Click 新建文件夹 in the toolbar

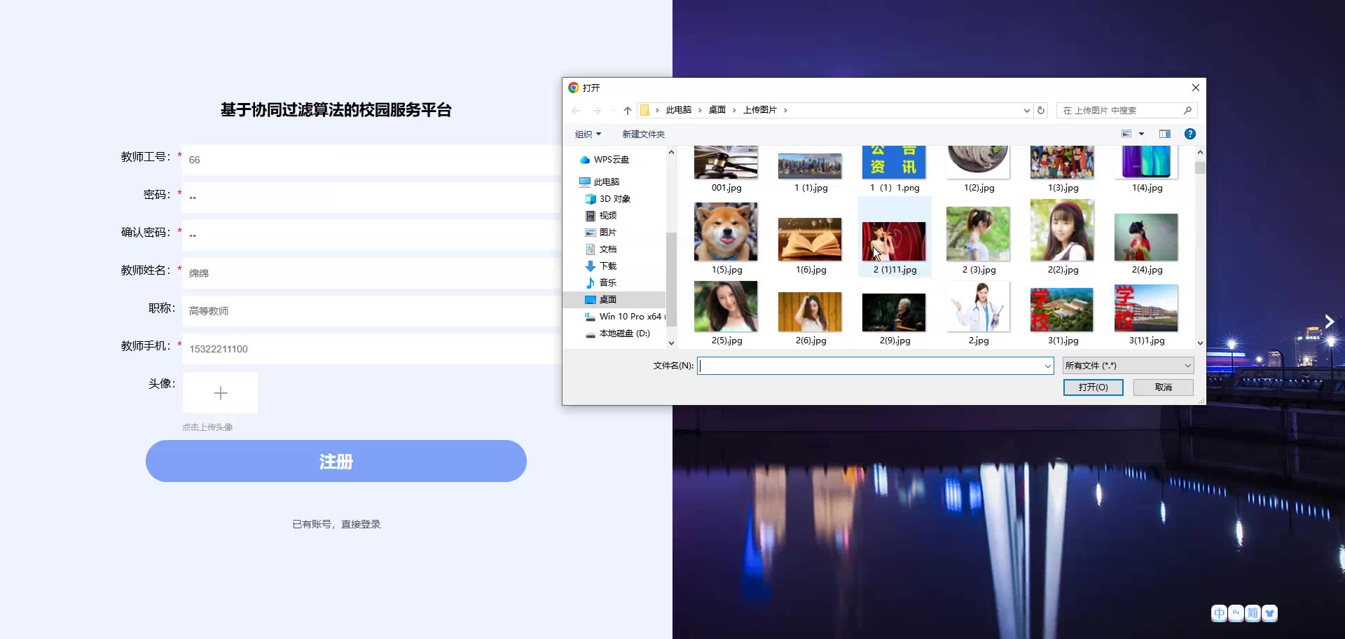click(x=643, y=135)
